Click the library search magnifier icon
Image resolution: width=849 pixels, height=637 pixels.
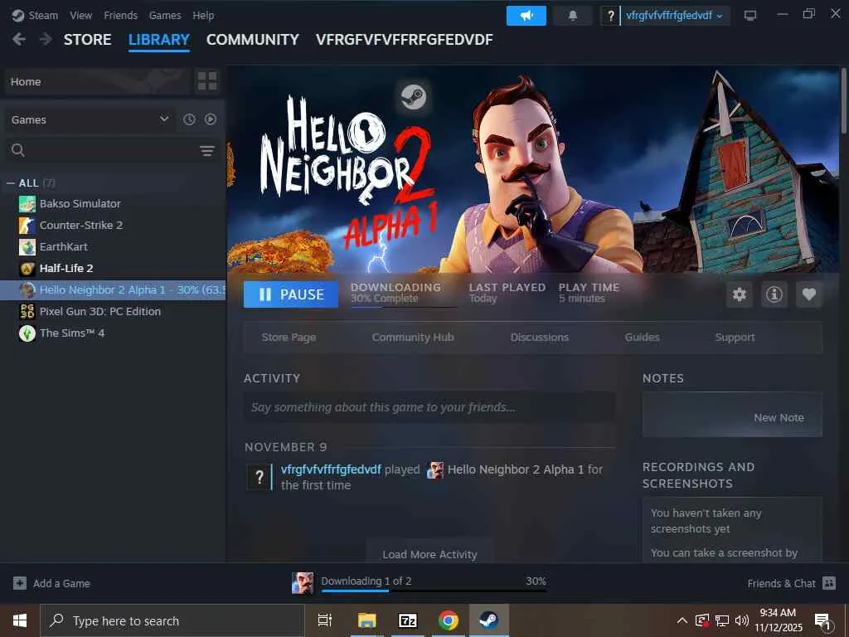pyautogui.click(x=18, y=150)
